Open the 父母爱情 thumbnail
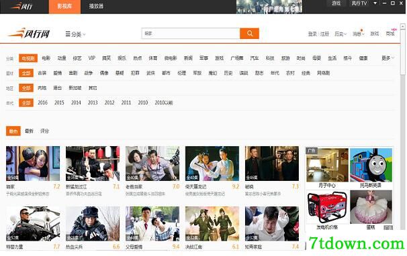The height and width of the screenshot is (256, 407). tap(152, 224)
